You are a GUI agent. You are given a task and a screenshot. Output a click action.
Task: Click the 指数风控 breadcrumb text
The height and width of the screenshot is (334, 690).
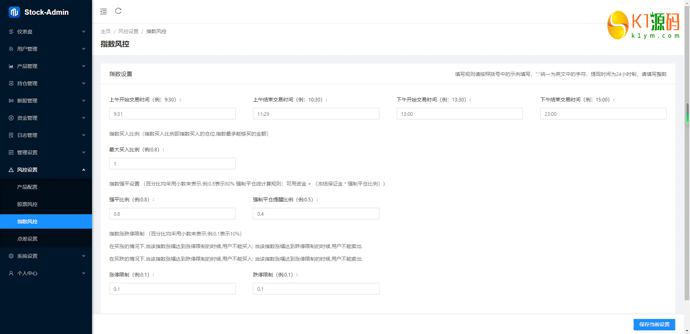pos(156,32)
